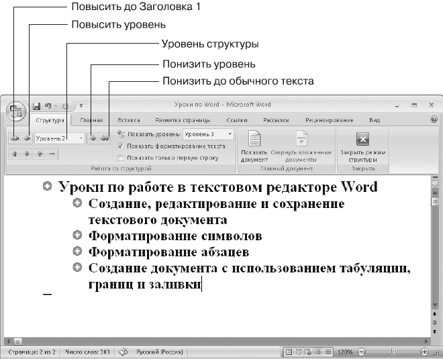Promote to Heading 1 double-arrow button
443x359 pixels.
[14, 138]
